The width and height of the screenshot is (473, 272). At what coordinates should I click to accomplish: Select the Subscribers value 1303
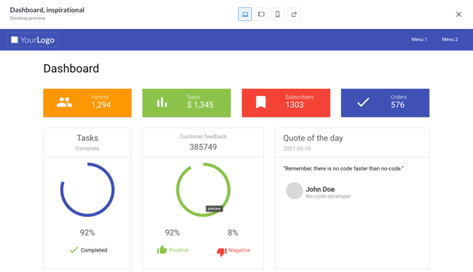[x=294, y=105]
